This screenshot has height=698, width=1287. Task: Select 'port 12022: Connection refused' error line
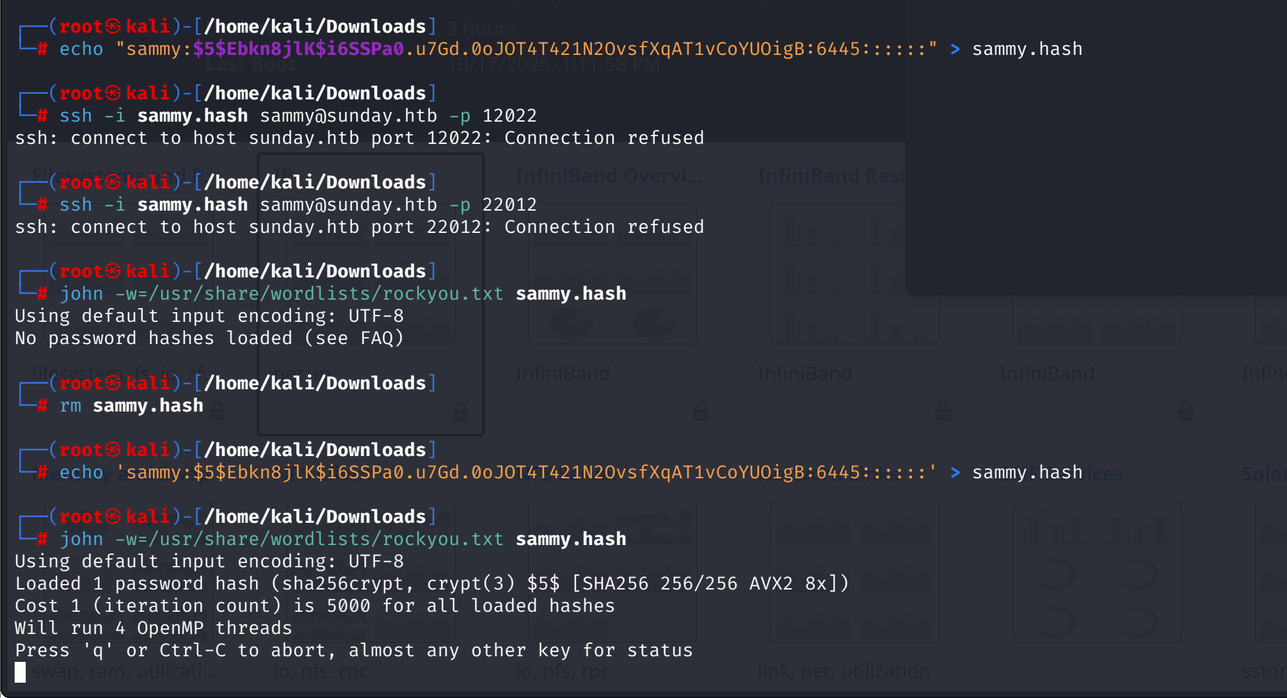[x=360, y=138]
